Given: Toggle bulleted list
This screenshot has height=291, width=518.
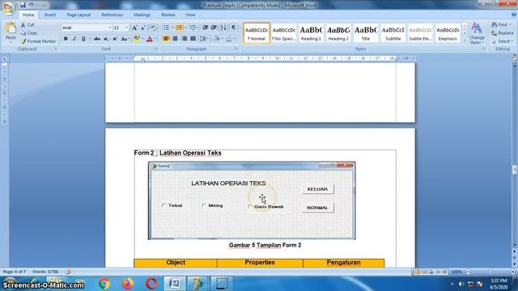Looking at the screenshot, I should [166, 27].
